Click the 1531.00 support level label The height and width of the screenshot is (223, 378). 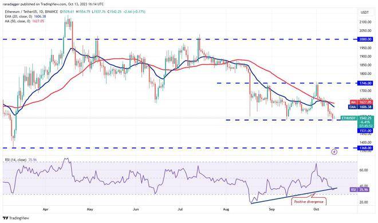365,130
